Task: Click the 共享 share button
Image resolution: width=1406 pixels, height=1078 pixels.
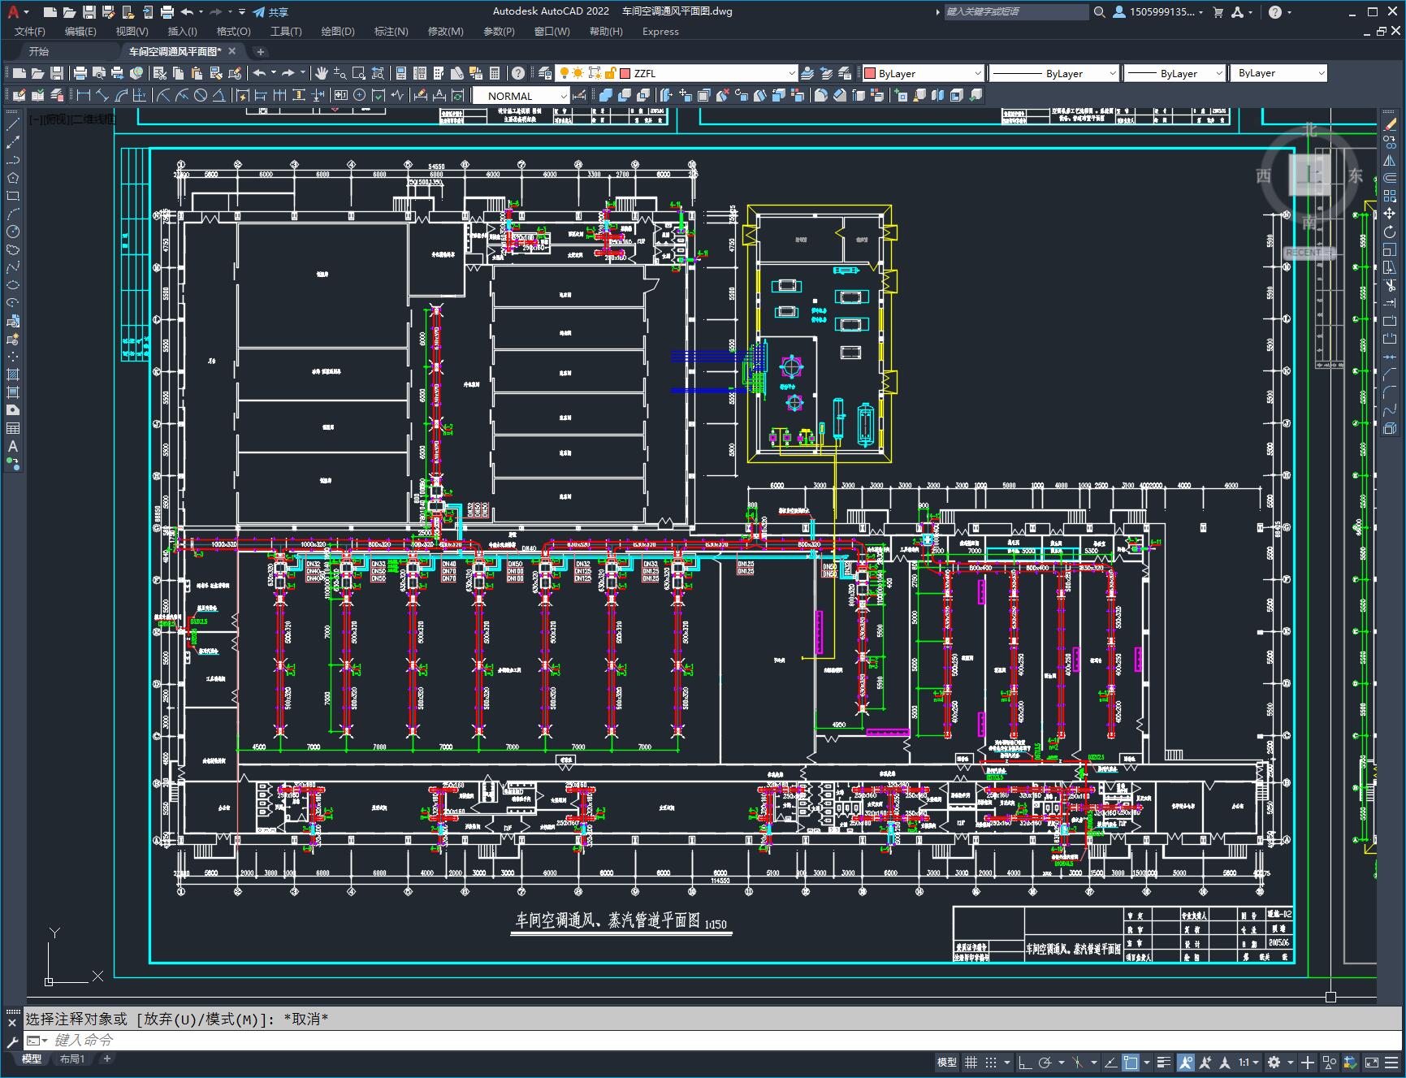Action: click(270, 11)
